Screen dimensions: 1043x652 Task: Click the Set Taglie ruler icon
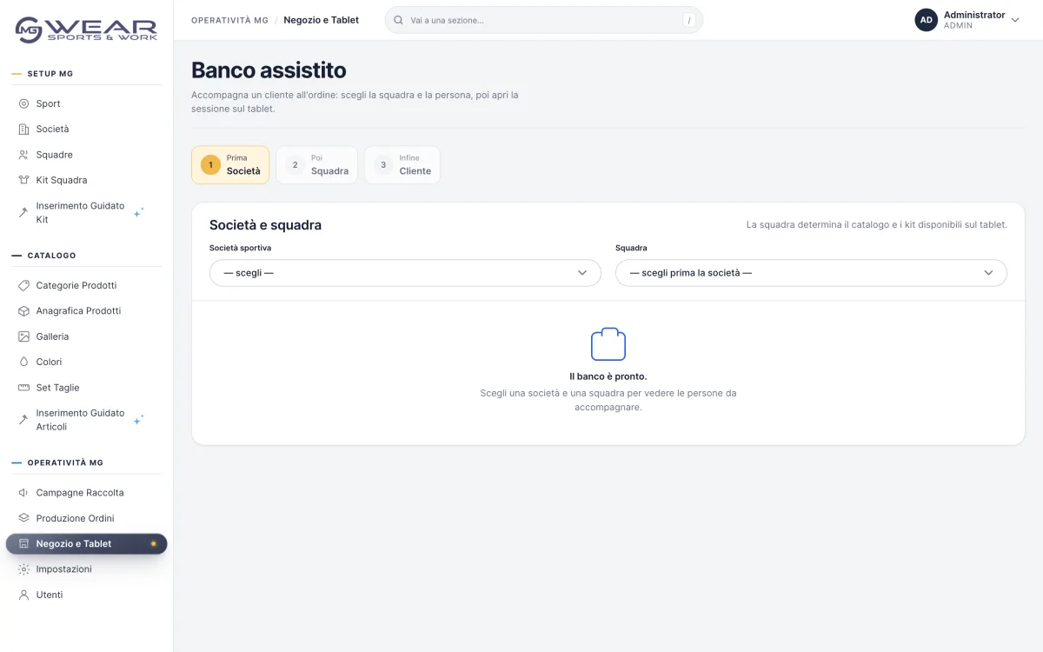pyautogui.click(x=23, y=388)
